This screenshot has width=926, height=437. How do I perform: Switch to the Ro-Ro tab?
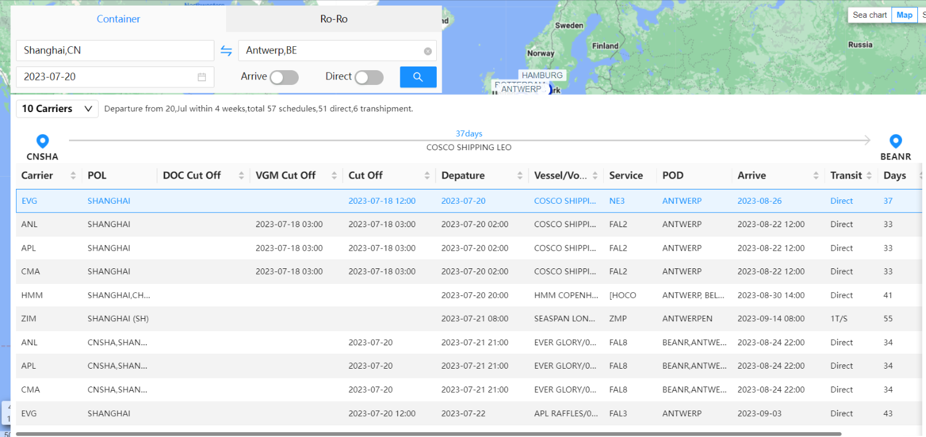(334, 19)
